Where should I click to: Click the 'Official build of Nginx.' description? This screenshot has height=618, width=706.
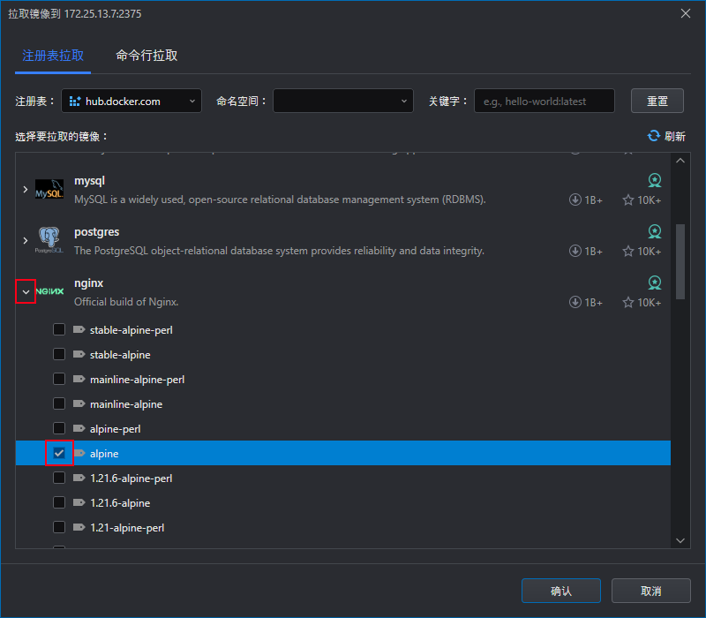tap(126, 302)
